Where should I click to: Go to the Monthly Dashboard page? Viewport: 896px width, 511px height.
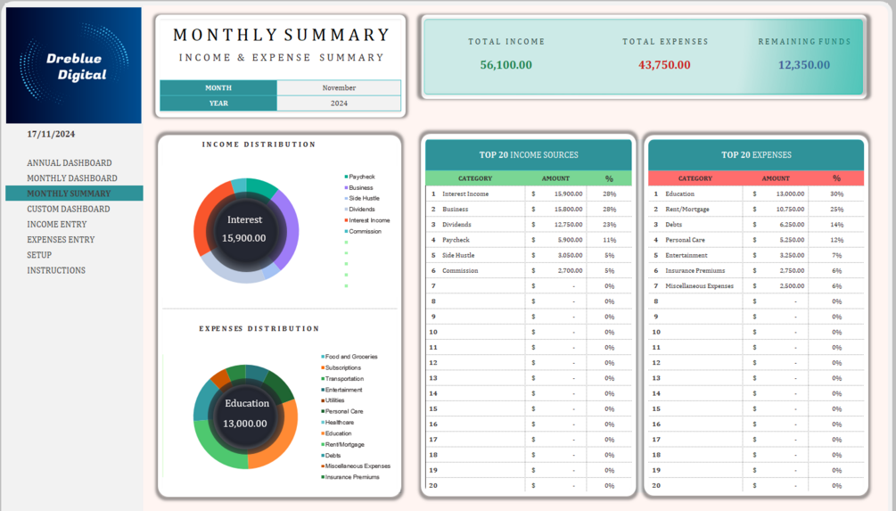coord(72,178)
